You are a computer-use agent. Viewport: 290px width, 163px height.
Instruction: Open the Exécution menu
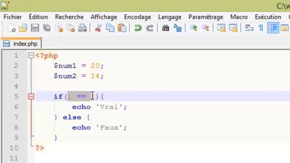268,17
